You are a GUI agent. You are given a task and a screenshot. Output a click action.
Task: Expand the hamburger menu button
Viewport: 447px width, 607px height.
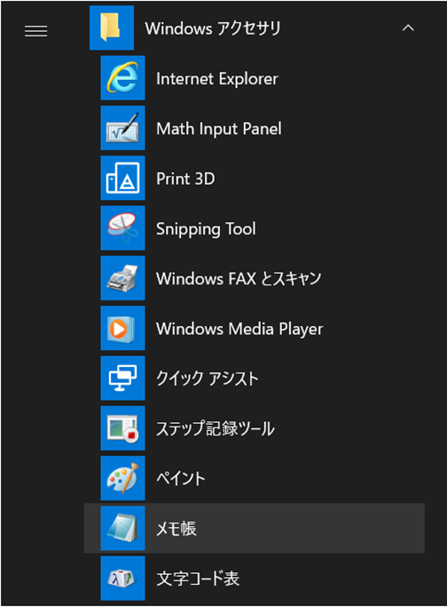[x=36, y=31]
